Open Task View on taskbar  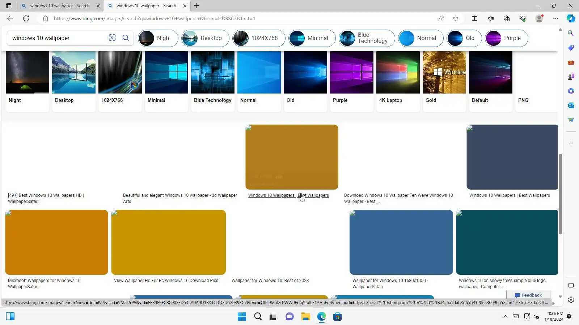pyautogui.click(x=274, y=317)
